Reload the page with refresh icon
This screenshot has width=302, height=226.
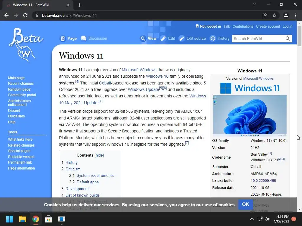click(x=25, y=15)
